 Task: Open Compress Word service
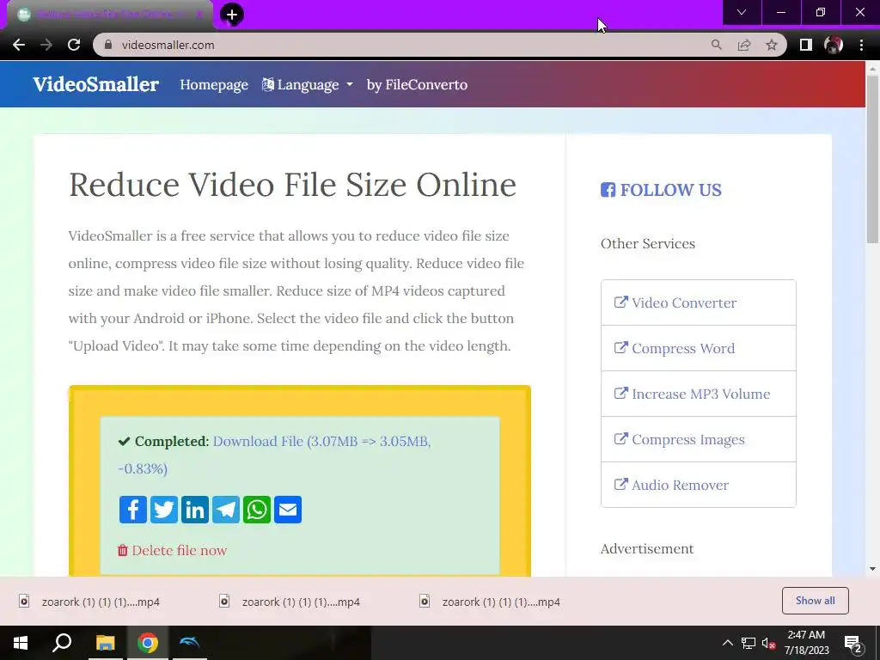[x=698, y=348]
